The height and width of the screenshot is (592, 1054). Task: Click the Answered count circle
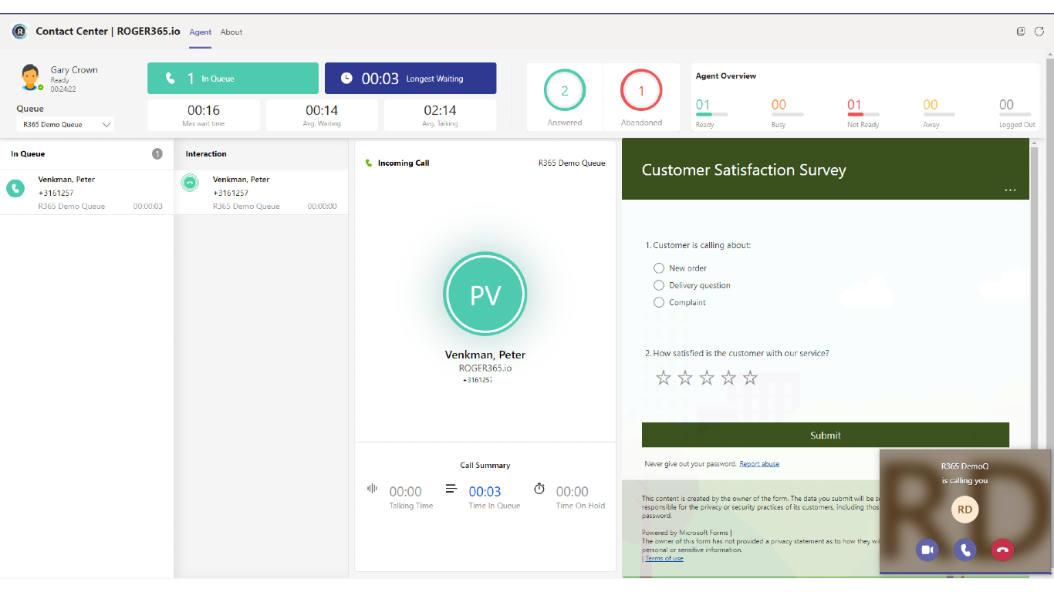point(565,90)
